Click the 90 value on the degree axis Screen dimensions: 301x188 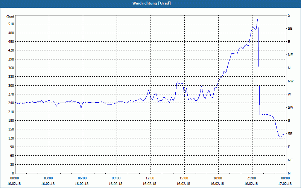point(12,147)
